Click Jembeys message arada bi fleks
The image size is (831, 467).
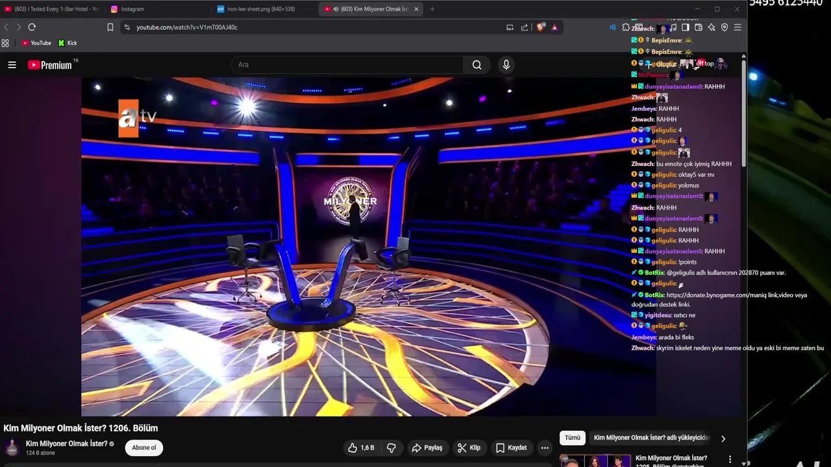click(x=676, y=337)
